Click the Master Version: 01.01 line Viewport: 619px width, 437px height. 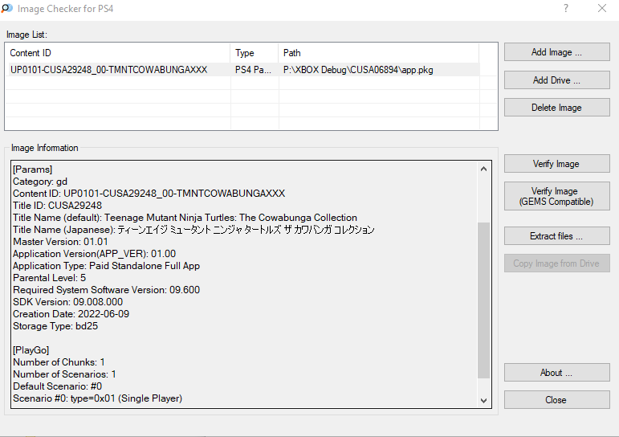(x=60, y=242)
